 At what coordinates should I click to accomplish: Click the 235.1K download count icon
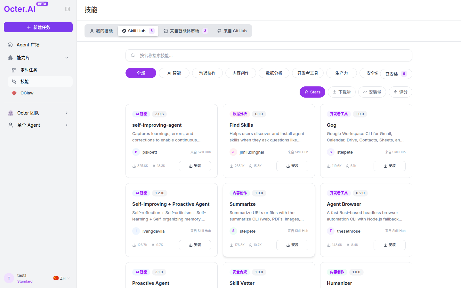[231, 166]
